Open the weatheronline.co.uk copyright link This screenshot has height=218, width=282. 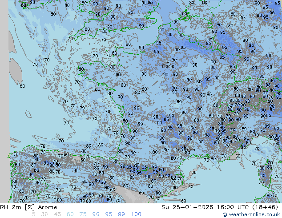pyautogui.click(x=251, y=214)
